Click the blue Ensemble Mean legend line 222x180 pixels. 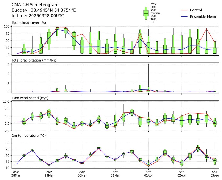[184, 17]
